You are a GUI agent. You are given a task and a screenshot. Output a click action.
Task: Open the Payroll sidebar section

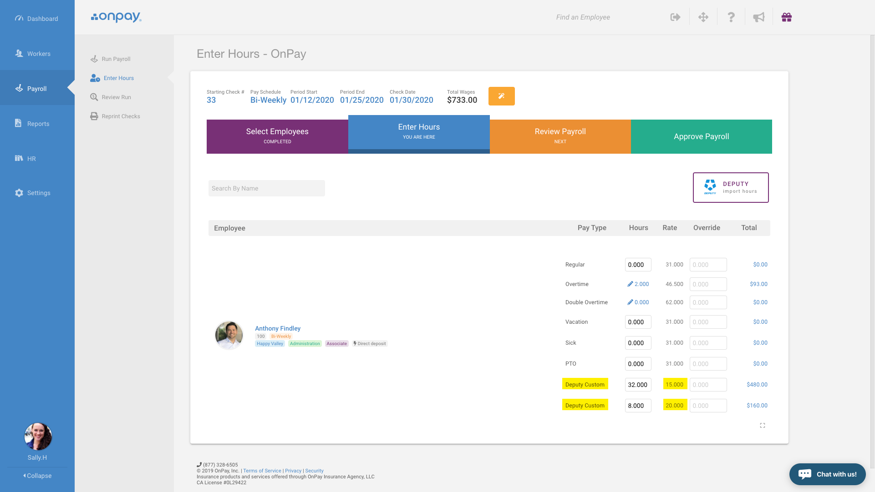point(37,89)
